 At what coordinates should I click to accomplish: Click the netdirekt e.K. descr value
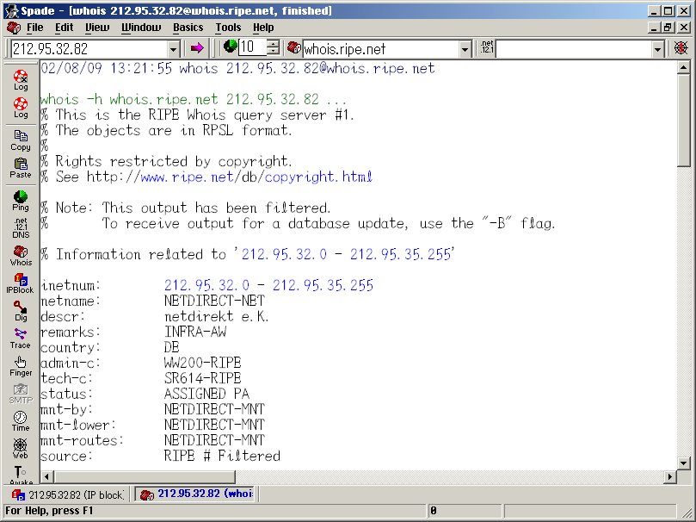[217, 316]
